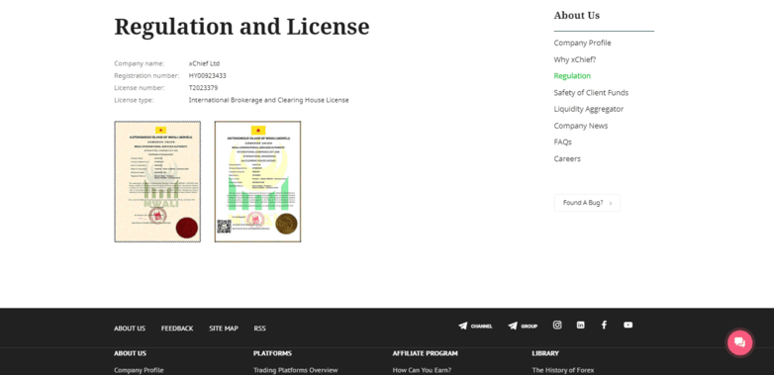774x375 pixels.
Task: Click ABOUT US in the footer top row
Action: click(x=130, y=328)
